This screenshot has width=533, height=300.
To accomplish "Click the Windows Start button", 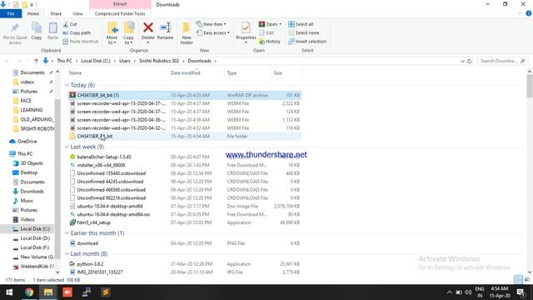I will point(9,292).
